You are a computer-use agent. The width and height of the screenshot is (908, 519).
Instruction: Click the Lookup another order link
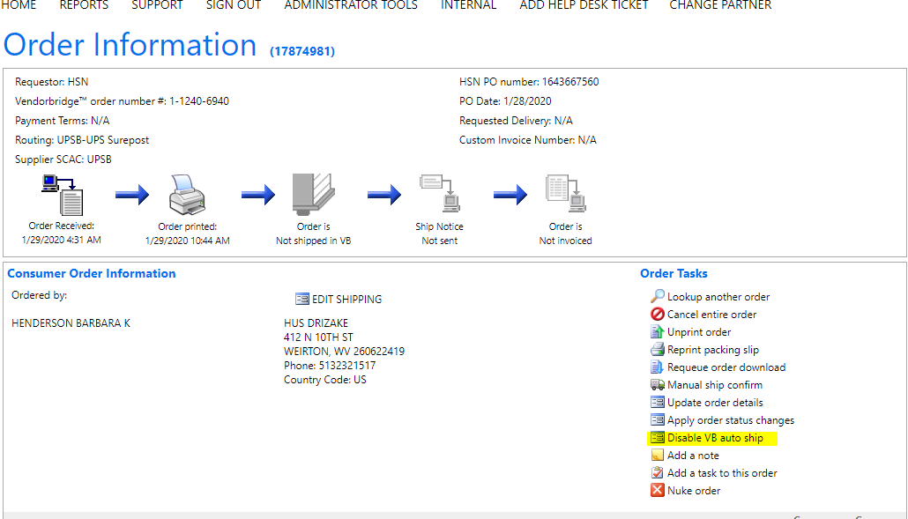[718, 297]
